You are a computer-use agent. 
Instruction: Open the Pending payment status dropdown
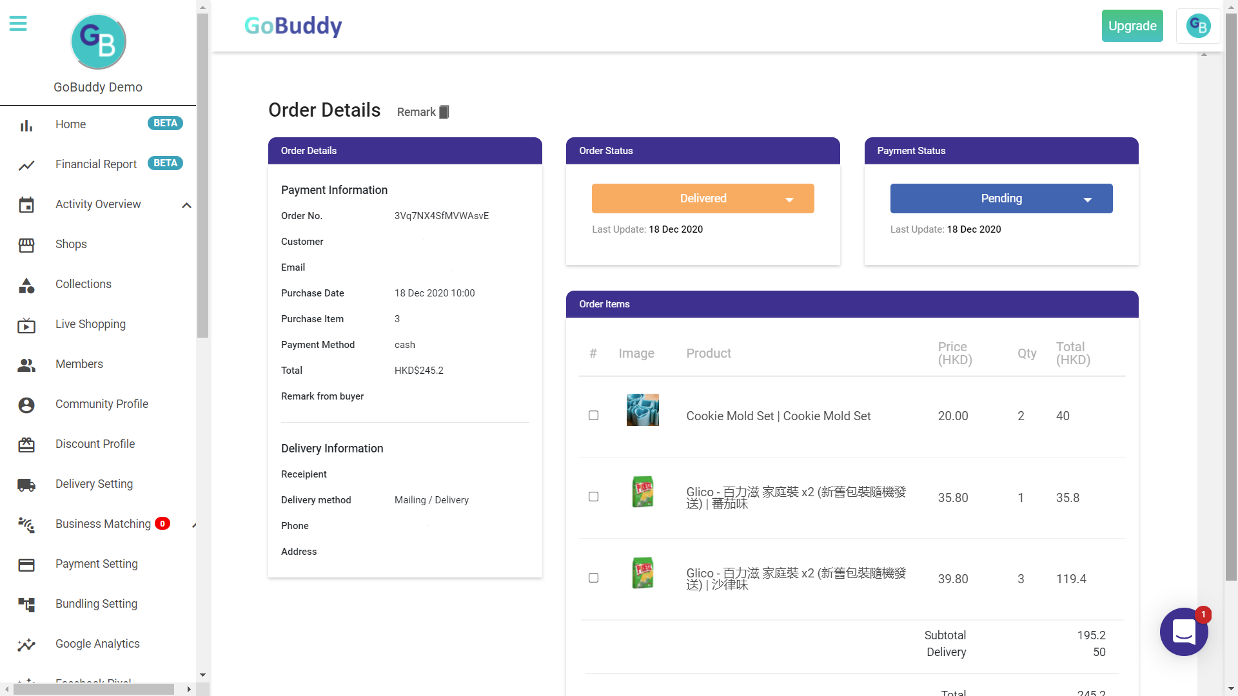(x=1001, y=198)
